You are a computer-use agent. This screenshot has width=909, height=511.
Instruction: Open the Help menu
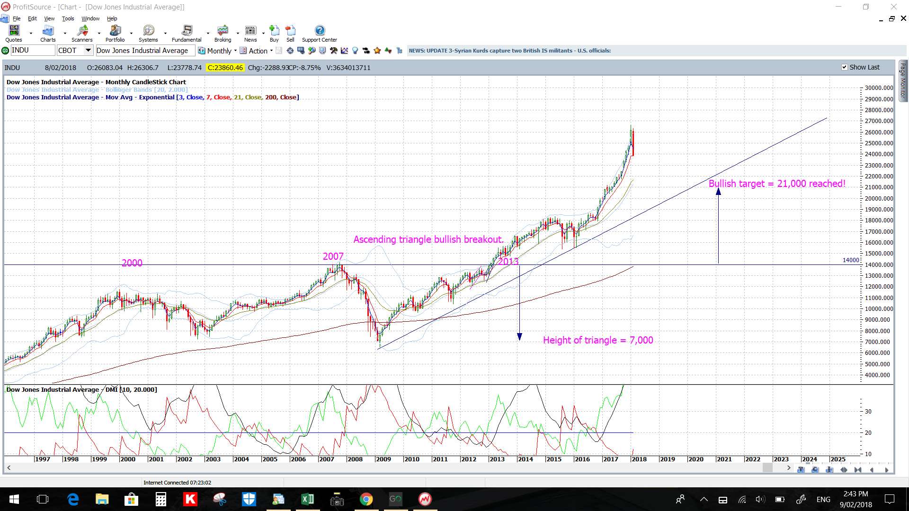pyautogui.click(x=112, y=18)
